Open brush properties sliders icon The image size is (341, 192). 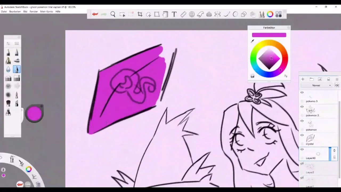(x=8, y=43)
